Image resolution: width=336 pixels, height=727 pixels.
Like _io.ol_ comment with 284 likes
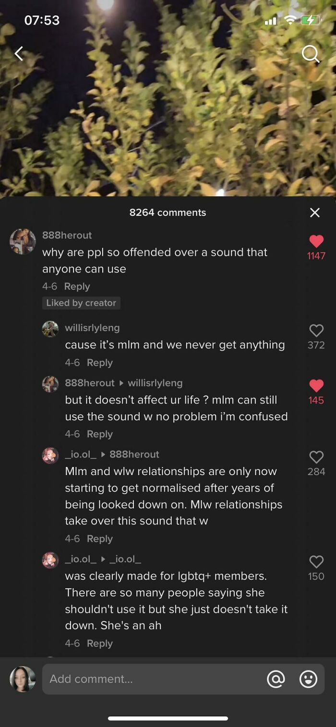coord(316,457)
